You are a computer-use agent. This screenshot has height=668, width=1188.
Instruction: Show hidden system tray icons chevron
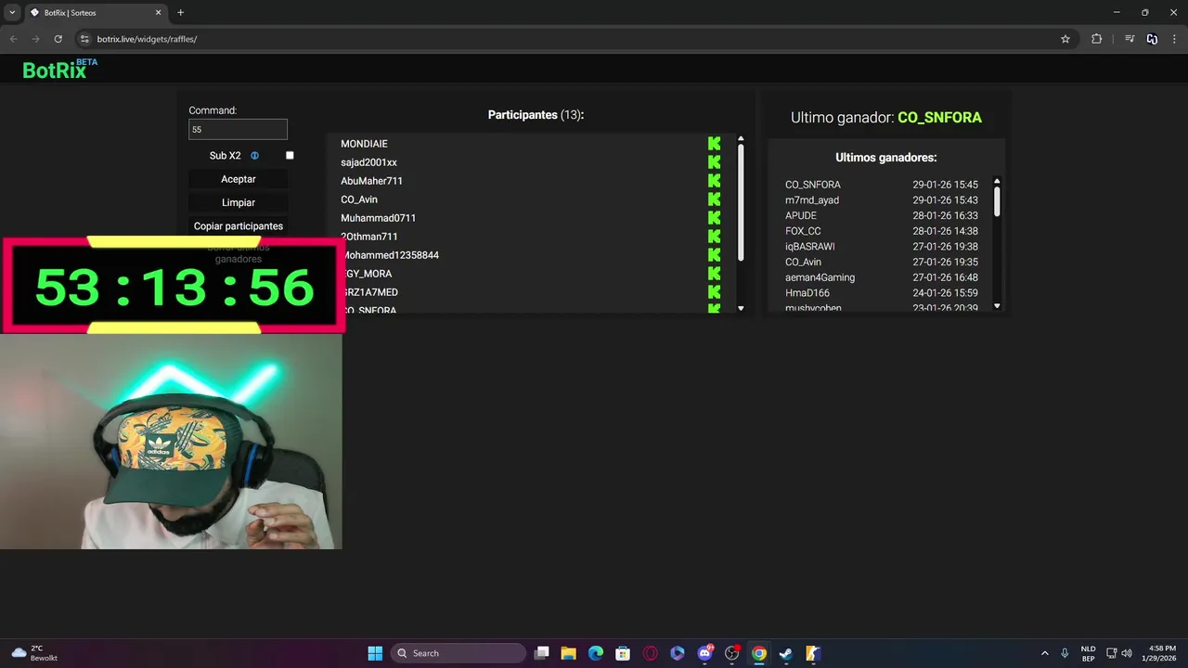pos(1044,653)
